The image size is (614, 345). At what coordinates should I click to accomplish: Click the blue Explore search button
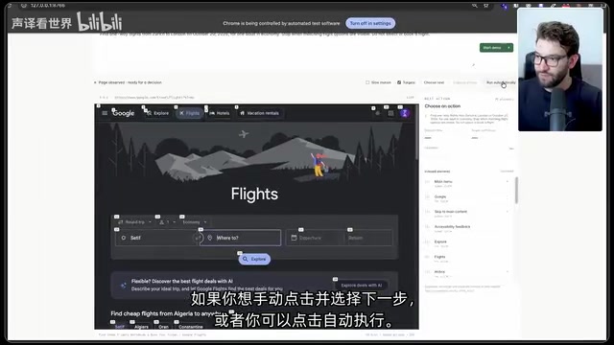(x=254, y=259)
